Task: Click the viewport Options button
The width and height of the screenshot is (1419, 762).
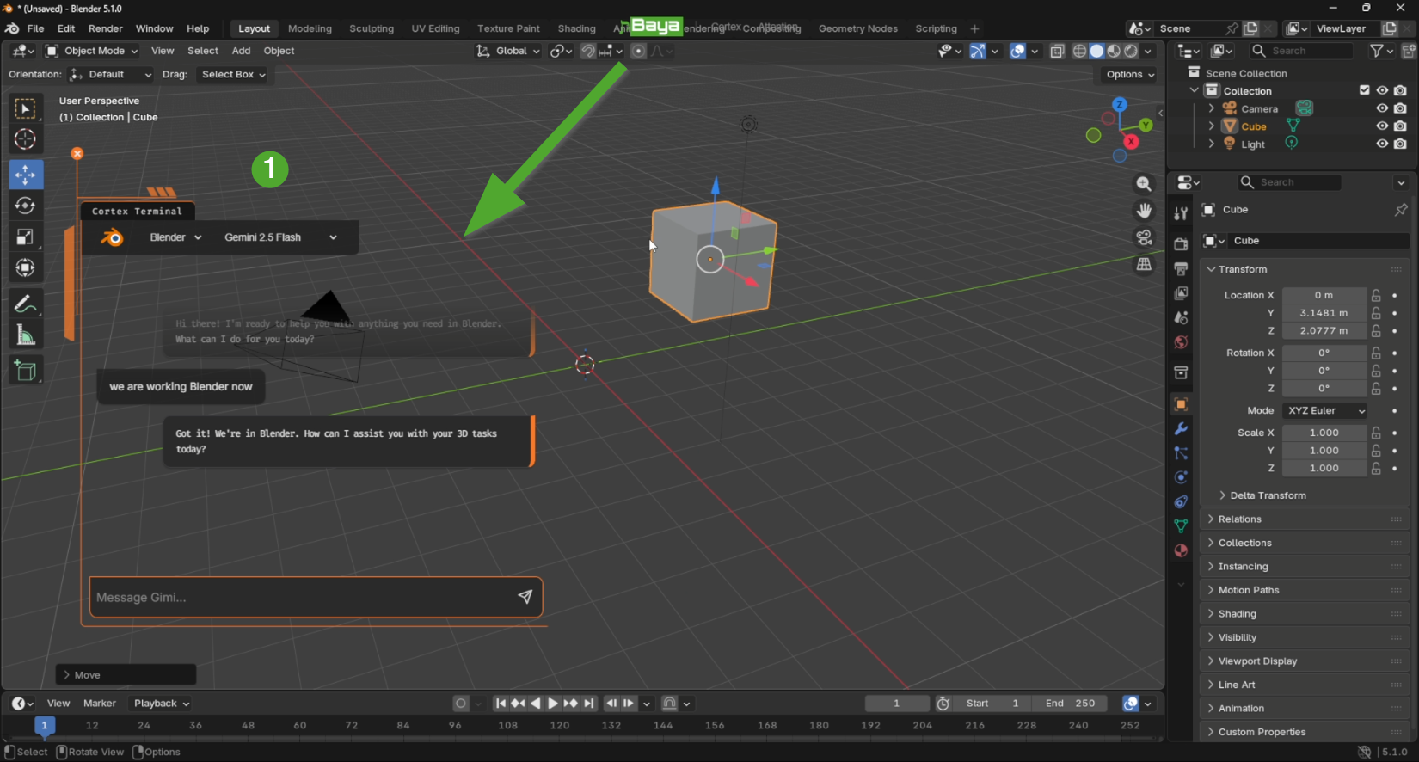Action: 1130,74
